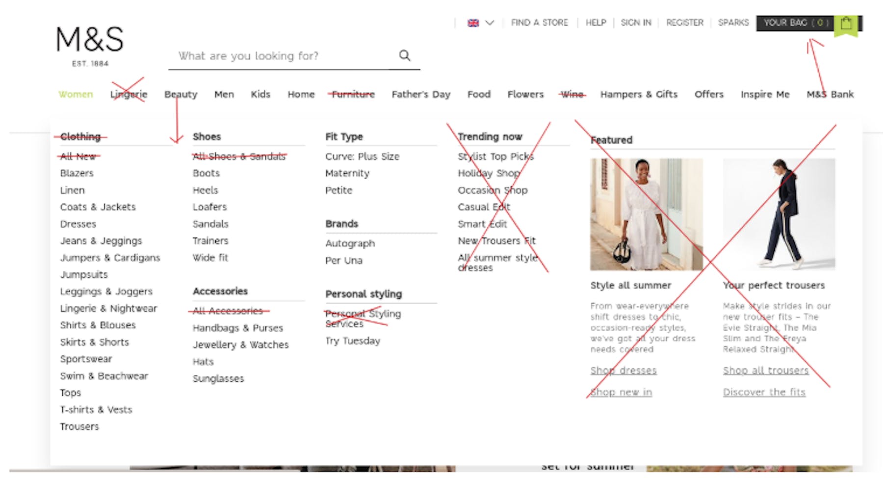
Task: Open Boots under Shoes
Action: pyautogui.click(x=206, y=173)
